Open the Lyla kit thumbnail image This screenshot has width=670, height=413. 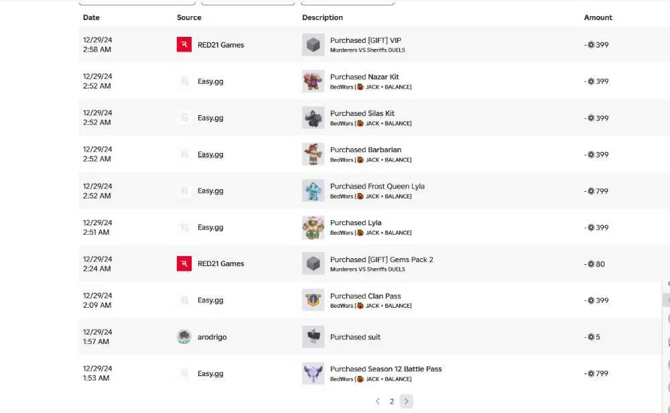[313, 227]
